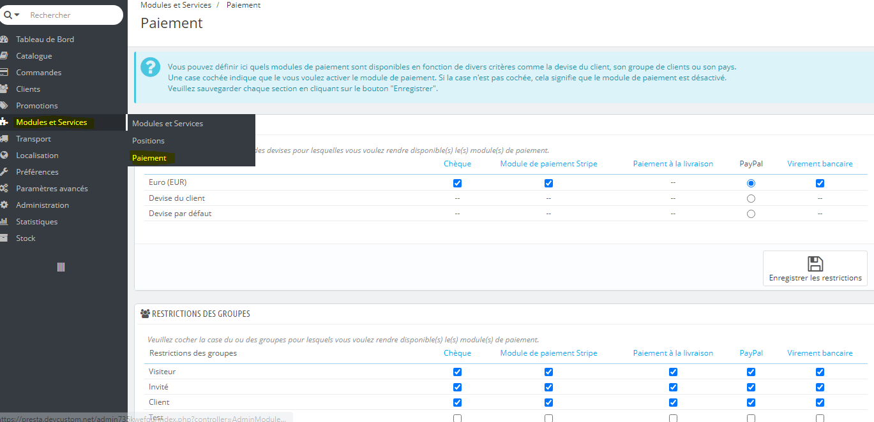Select Modules et Services submenu entry
The image size is (874, 422).
tap(167, 123)
